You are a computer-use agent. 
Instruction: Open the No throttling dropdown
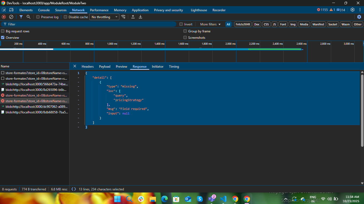click(104, 17)
